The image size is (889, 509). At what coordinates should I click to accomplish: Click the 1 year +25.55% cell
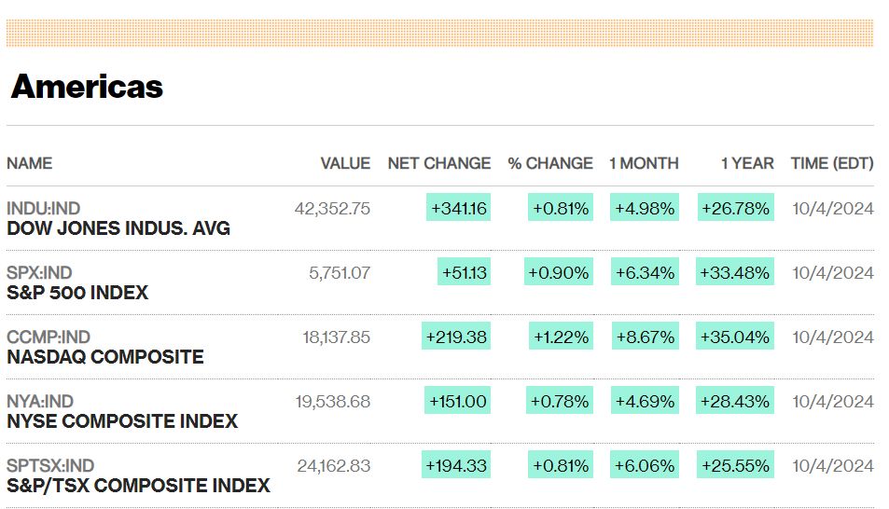736,465
